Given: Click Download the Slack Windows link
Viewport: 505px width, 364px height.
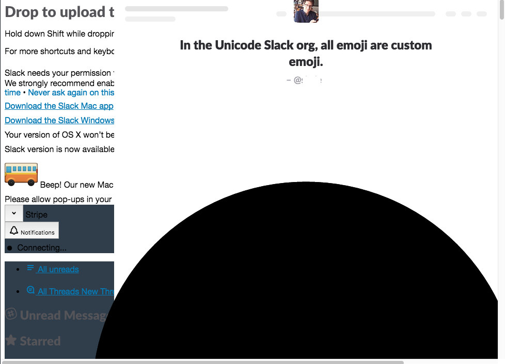Looking at the screenshot, I should 59,120.
